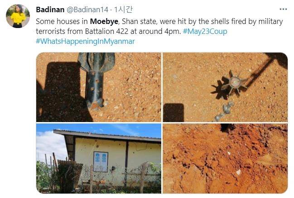Select the blue window in the house photo
294x198 pixels.
(x=101, y=162)
